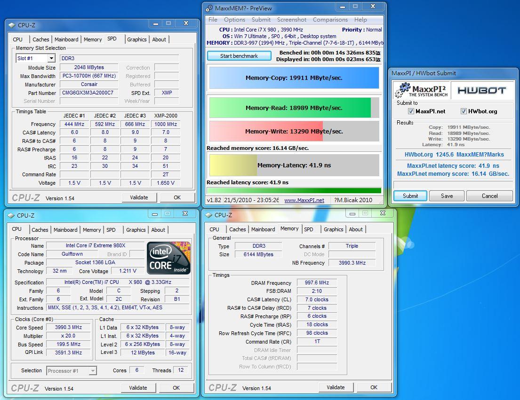
Task: Click the Manufacturer Corsair field
Action: (x=89, y=84)
